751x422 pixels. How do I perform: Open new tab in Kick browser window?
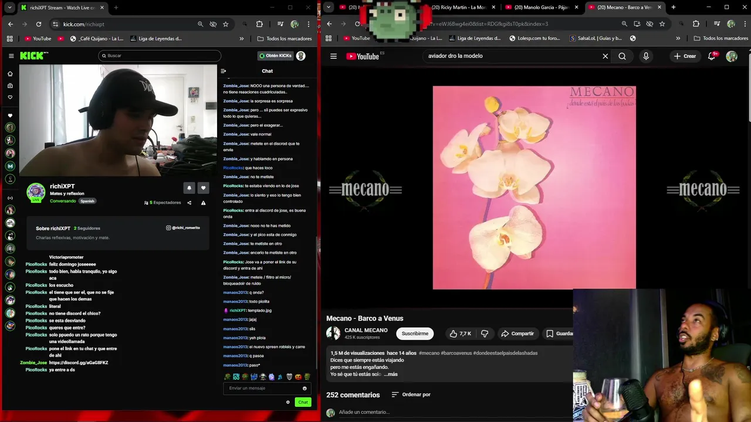coord(116,8)
